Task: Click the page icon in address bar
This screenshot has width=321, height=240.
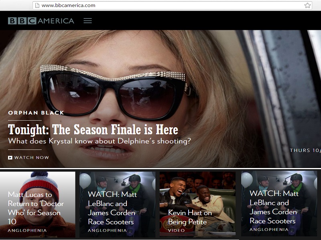Action: [37, 5]
